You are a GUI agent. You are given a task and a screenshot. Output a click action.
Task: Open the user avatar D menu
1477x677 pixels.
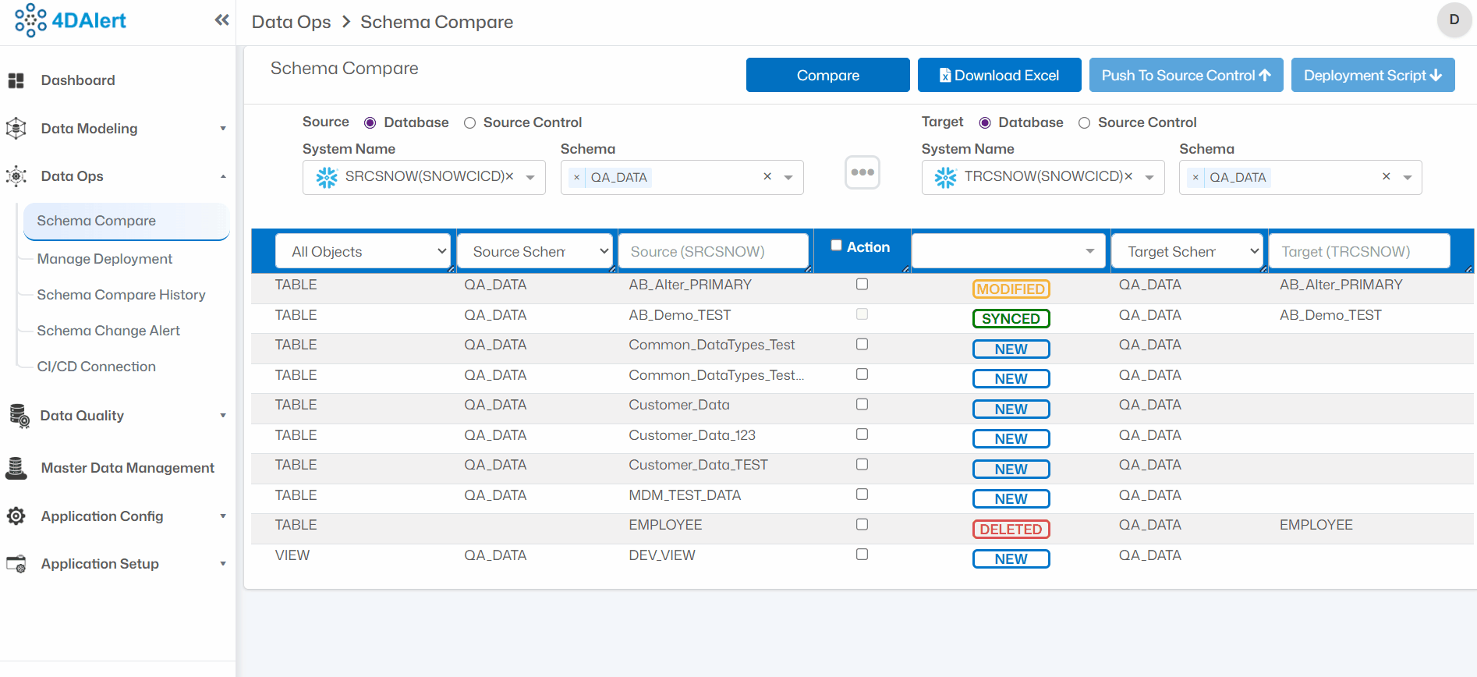pos(1454,20)
